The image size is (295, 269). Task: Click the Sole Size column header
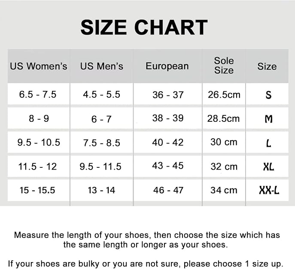(224, 65)
